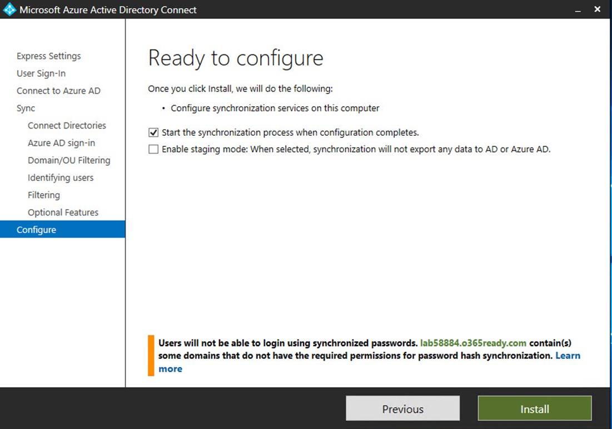612x429 pixels.
Task: Click the password hash synchronization warning text
Action: (x=369, y=356)
